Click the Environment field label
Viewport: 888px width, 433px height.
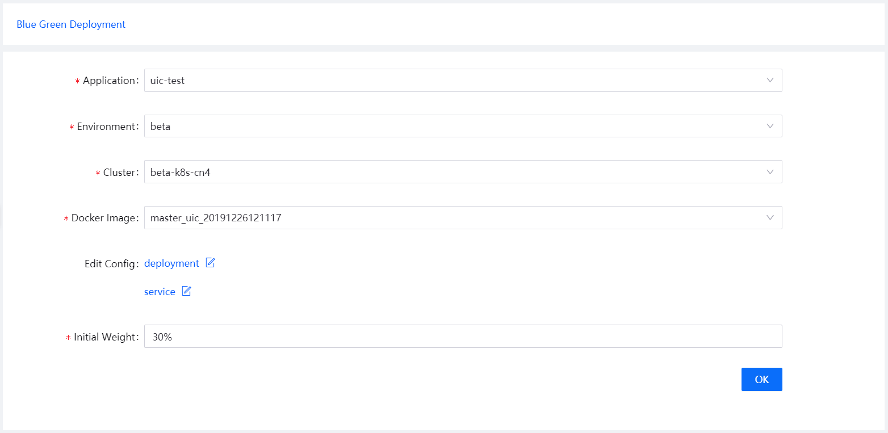click(106, 127)
